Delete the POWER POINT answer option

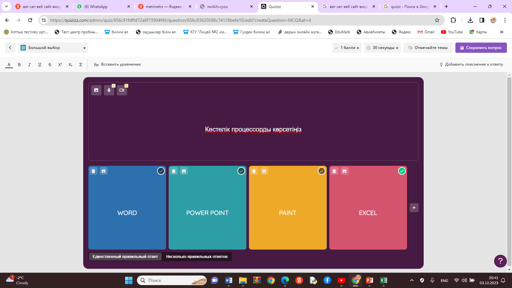click(174, 171)
